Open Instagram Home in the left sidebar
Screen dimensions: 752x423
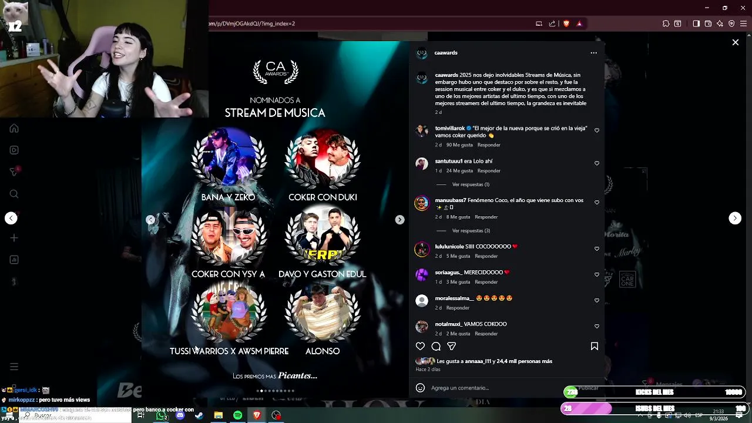tap(14, 129)
